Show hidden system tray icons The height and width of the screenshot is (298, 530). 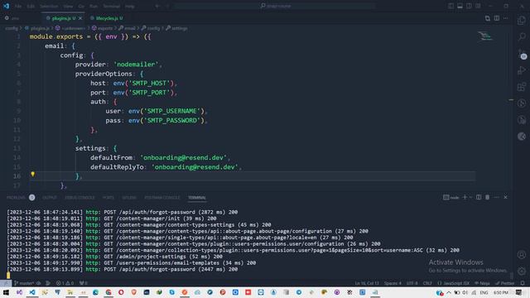point(449,292)
